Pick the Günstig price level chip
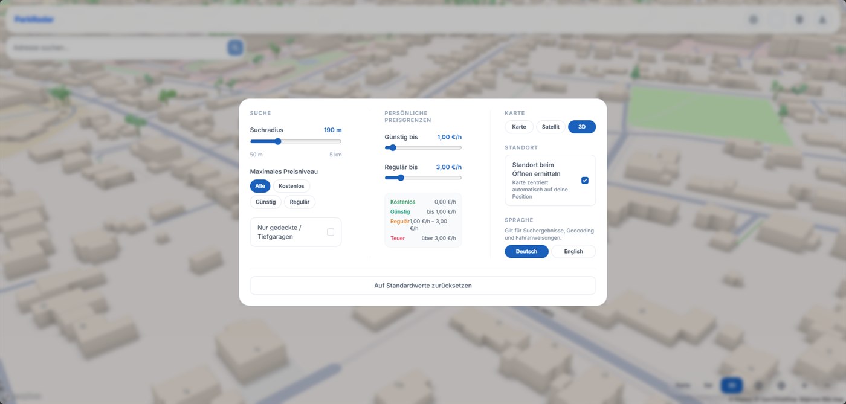846x404 pixels. pos(266,202)
